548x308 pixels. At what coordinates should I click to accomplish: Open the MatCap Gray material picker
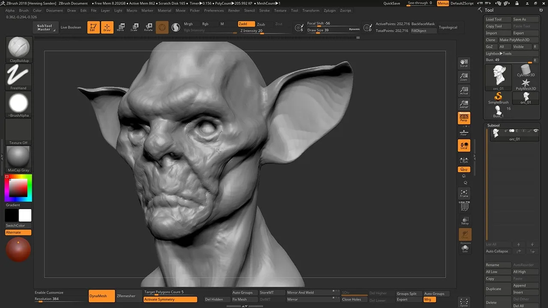coord(19,157)
